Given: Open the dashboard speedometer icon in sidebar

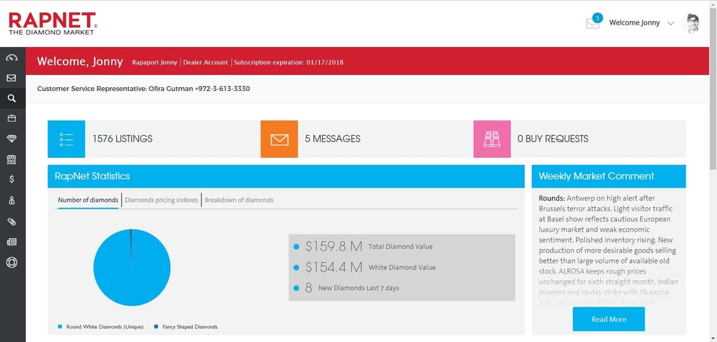Looking at the screenshot, I should pos(12,58).
